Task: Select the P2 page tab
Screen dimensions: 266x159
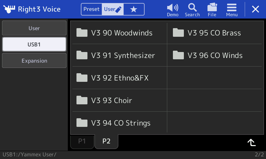Action: [106, 141]
